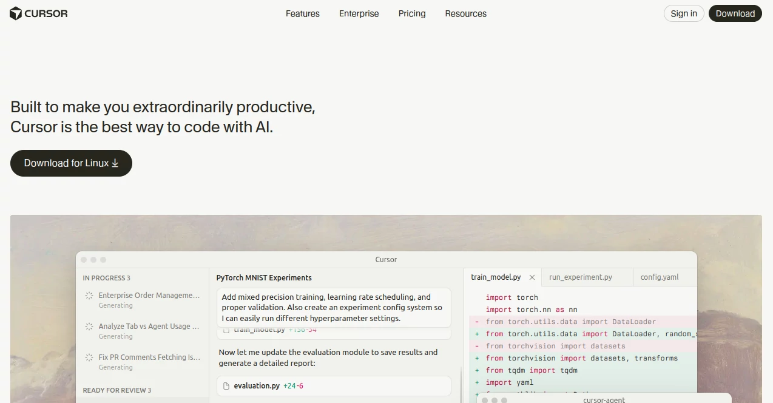Expand the evaluation.py +24 -6 diff card

pos(334,386)
